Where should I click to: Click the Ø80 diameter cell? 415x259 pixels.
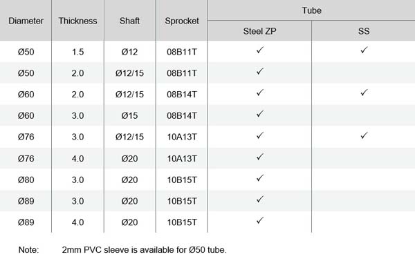(26, 180)
